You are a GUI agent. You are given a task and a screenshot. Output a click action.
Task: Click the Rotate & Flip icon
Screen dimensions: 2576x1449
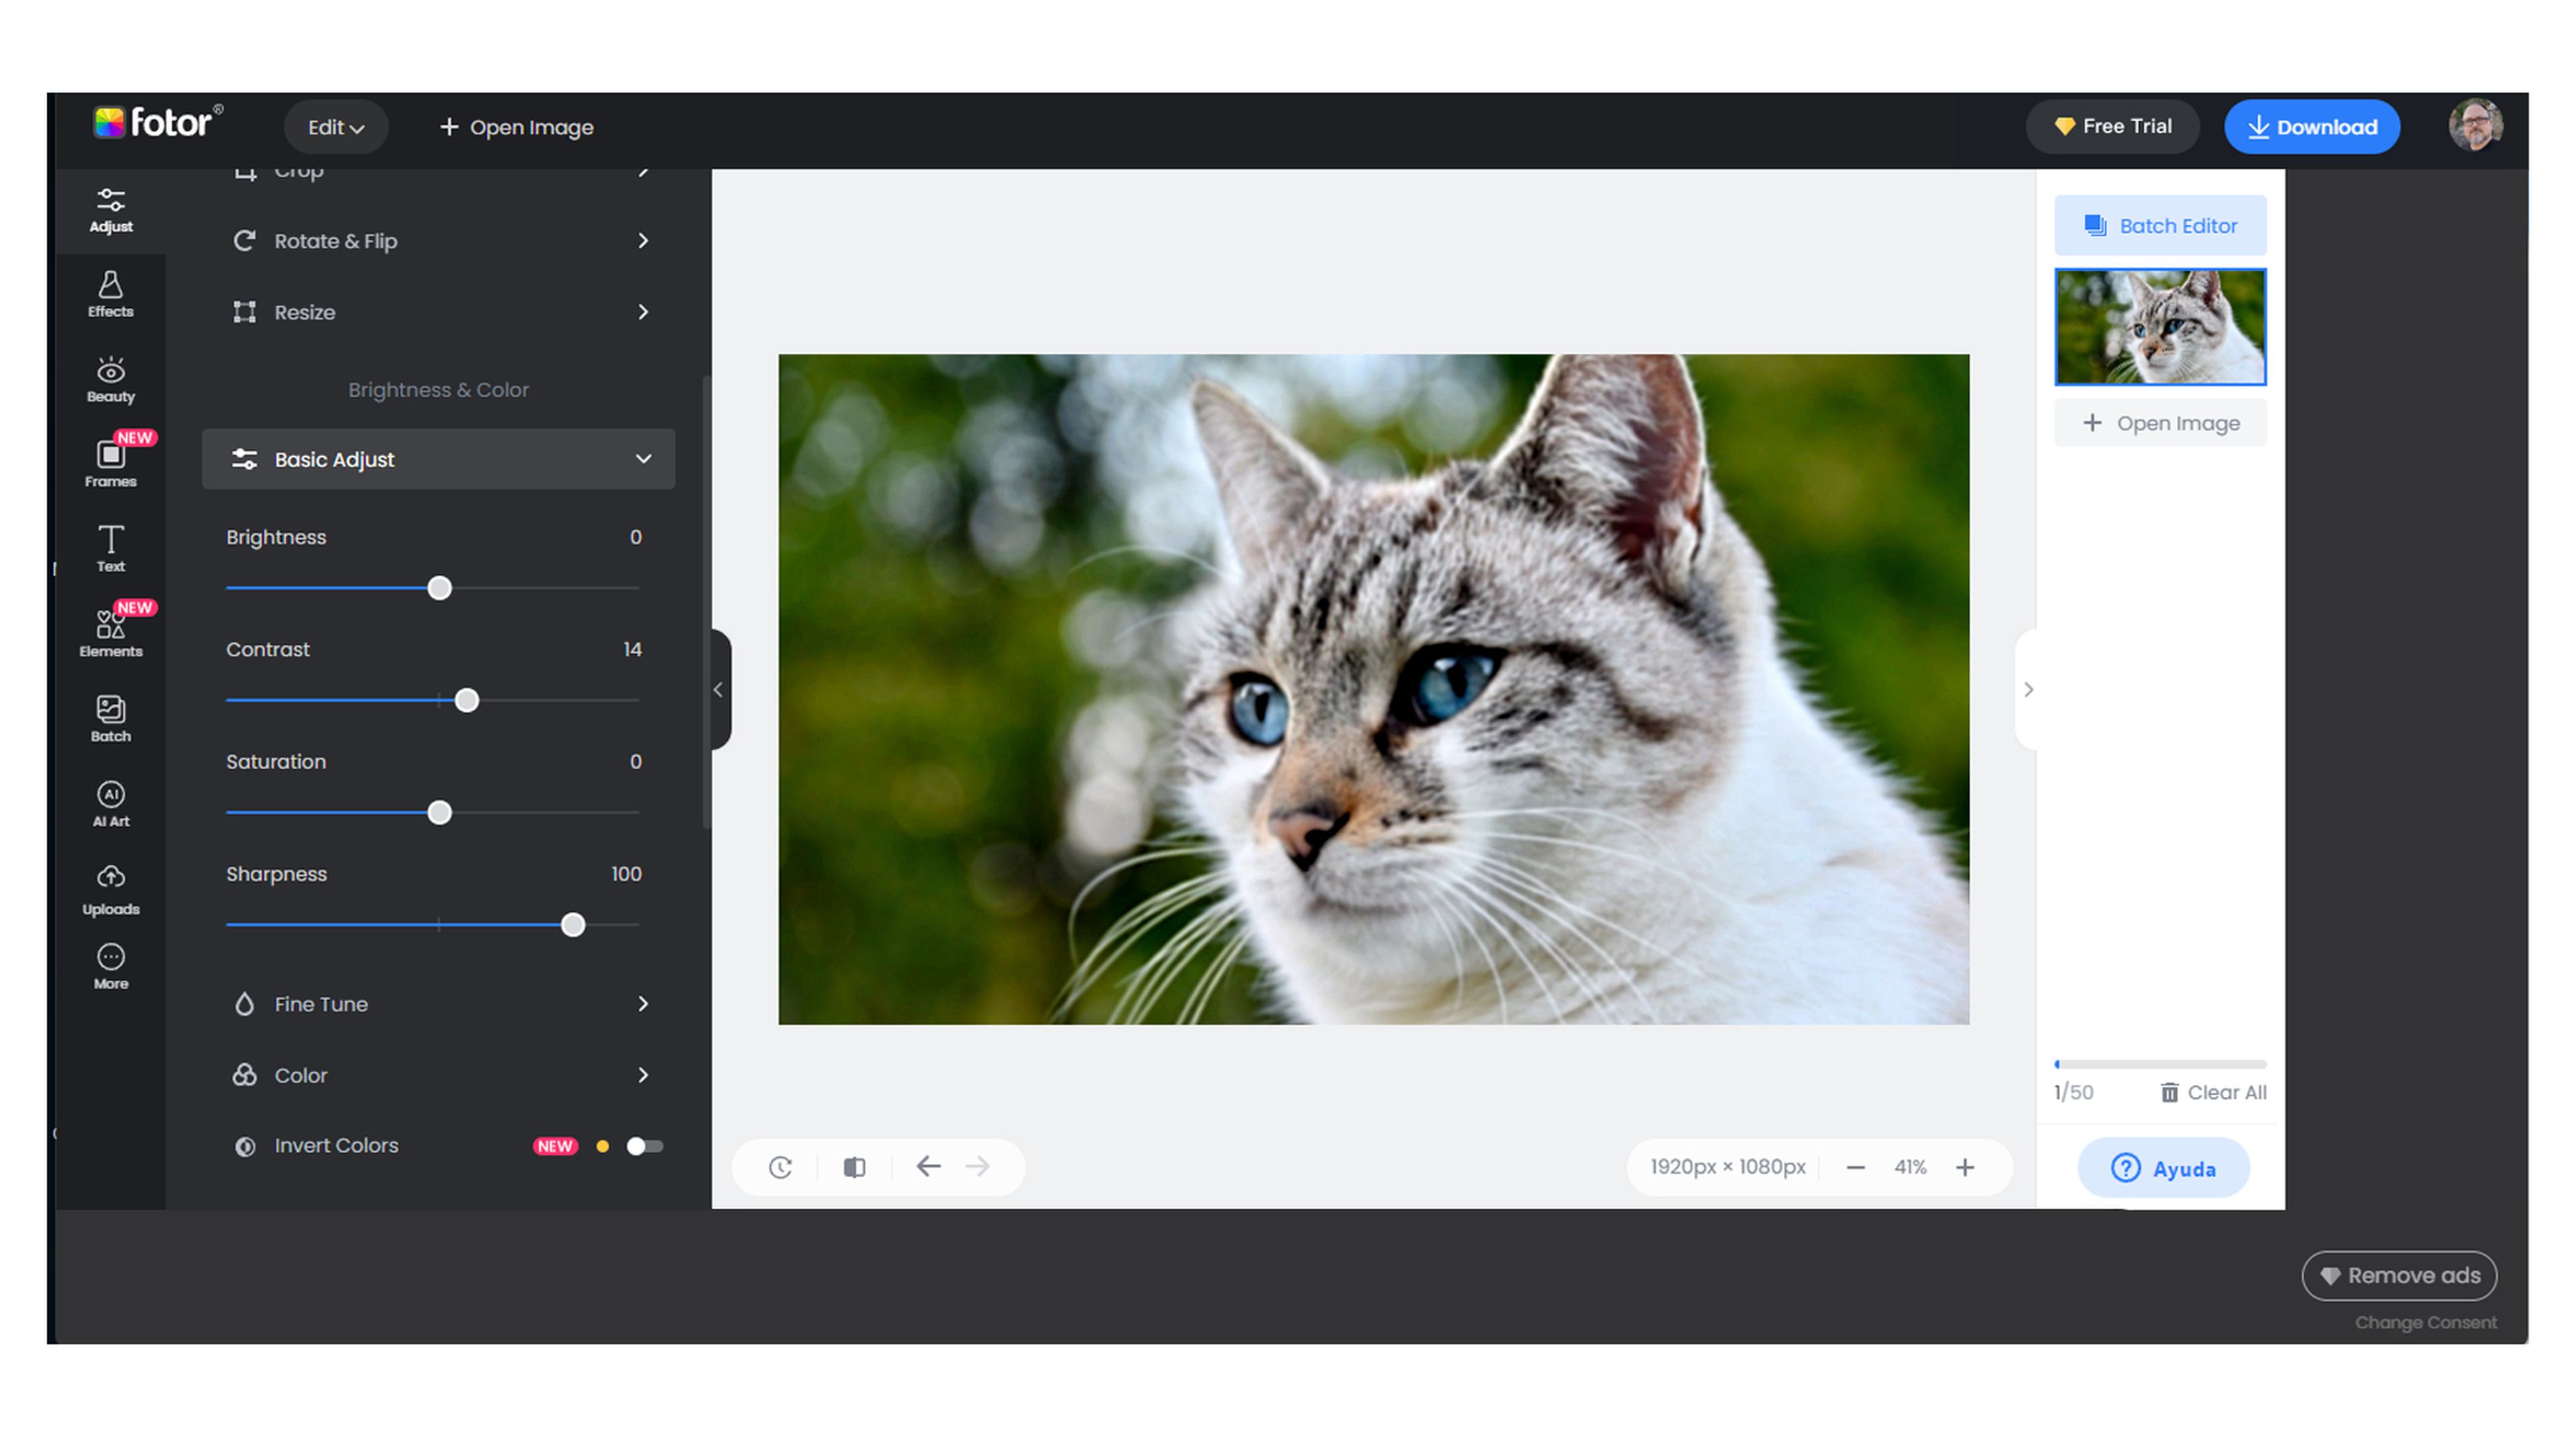click(245, 241)
